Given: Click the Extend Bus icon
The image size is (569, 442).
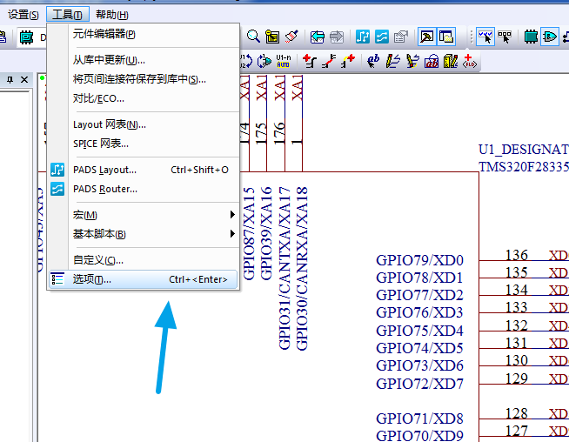Looking at the screenshot, I should tap(348, 61).
